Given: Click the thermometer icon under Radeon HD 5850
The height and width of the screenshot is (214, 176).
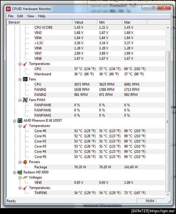Looking at the screenshot, I should (x=25, y=188).
